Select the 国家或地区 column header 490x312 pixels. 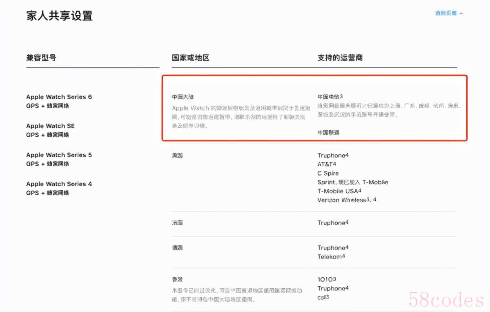[x=191, y=58]
